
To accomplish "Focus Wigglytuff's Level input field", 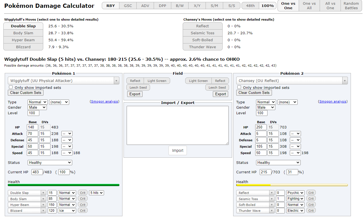I will 33,113.
